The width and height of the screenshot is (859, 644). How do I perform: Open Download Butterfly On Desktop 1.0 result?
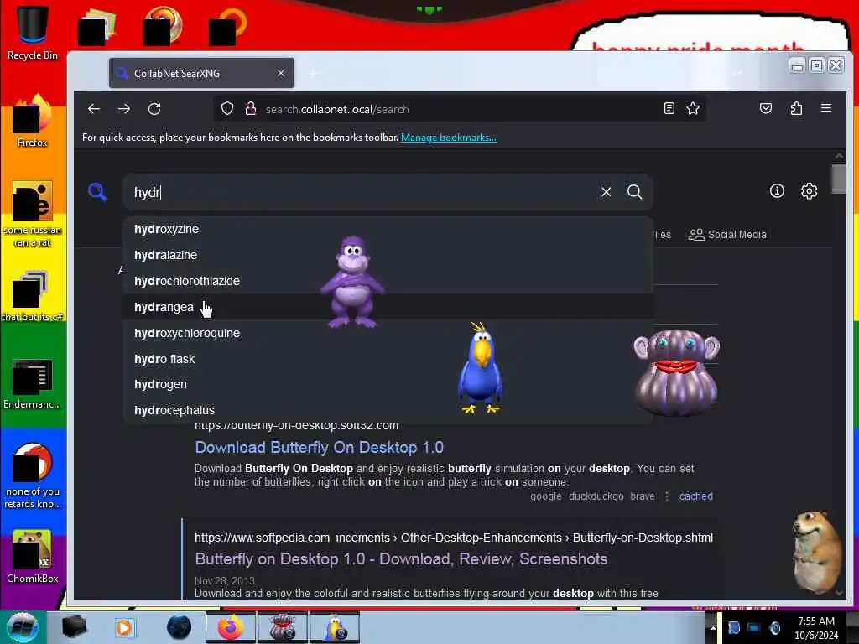pyautogui.click(x=319, y=448)
